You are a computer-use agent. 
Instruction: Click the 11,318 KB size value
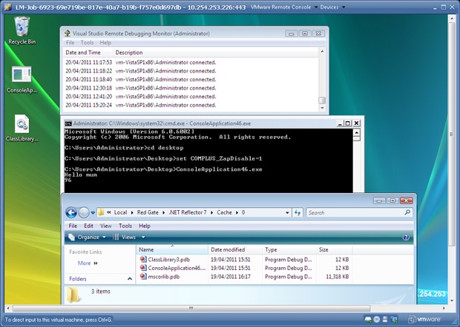click(x=338, y=277)
